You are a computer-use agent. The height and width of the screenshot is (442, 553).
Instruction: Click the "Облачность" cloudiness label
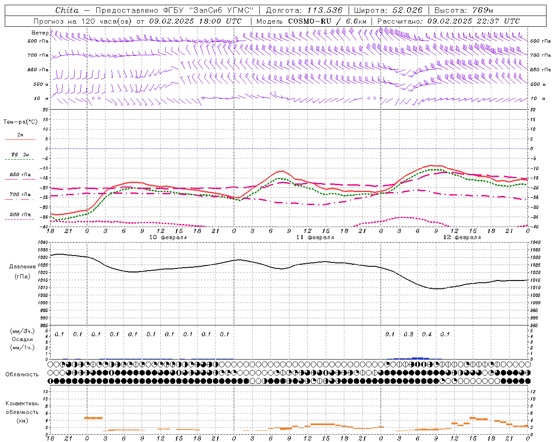[x=22, y=375]
